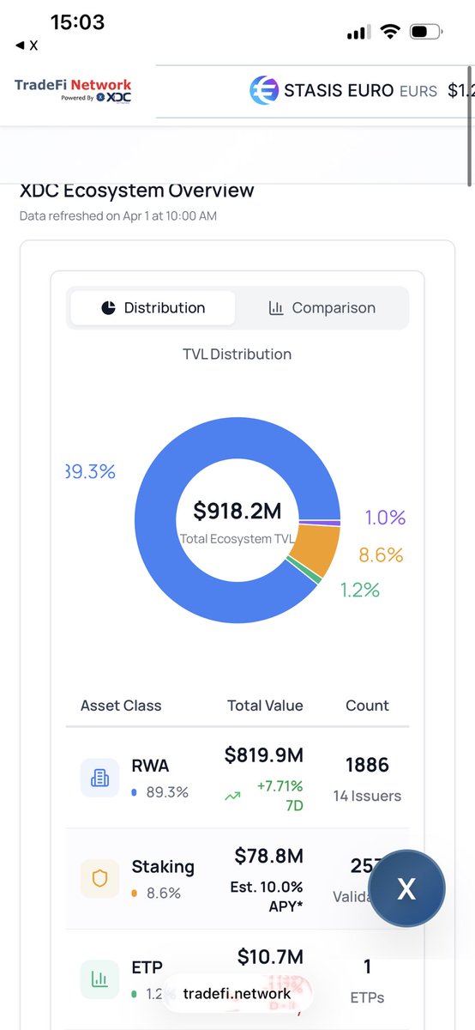Tap the data refreshed timestamp line
This screenshot has height=1030, width=475.
tap(118, 215)
